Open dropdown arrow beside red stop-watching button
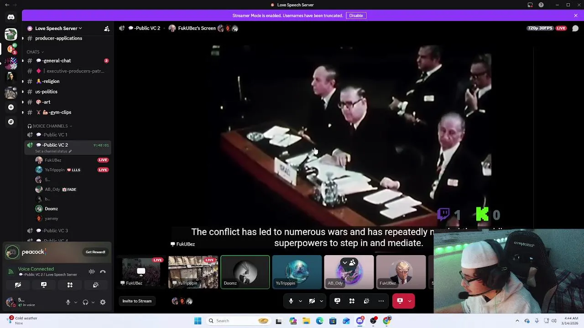The width and height of the screenshot is (584, 328). pos(410,301)
